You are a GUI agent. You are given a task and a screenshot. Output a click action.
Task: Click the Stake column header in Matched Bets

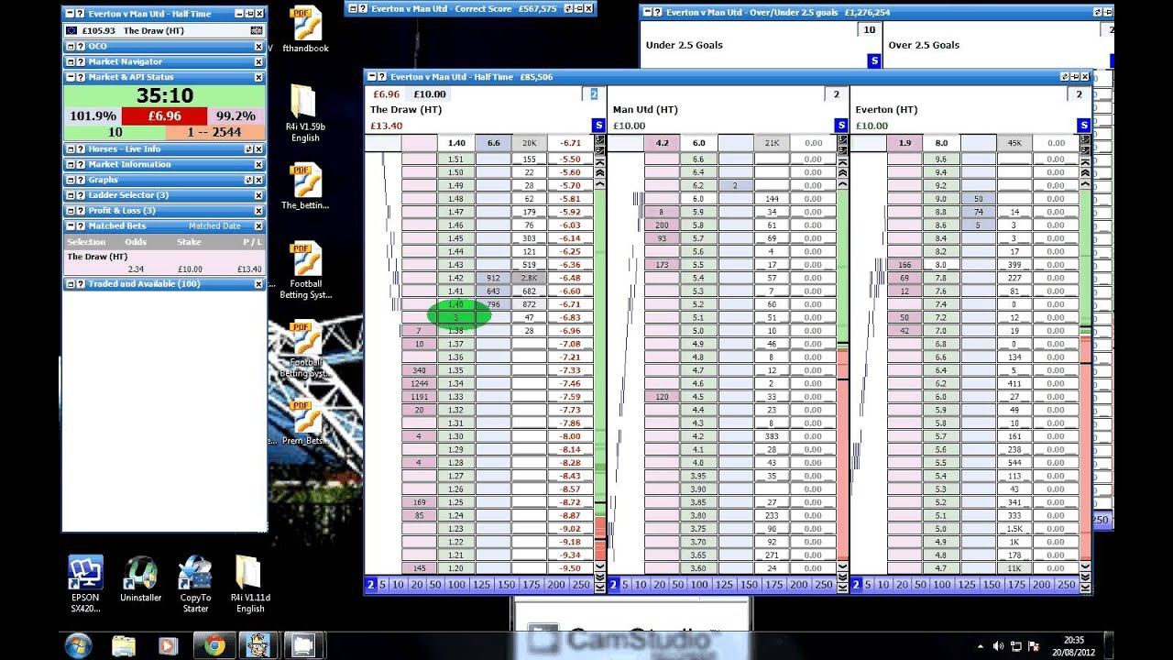pos(189,242)
